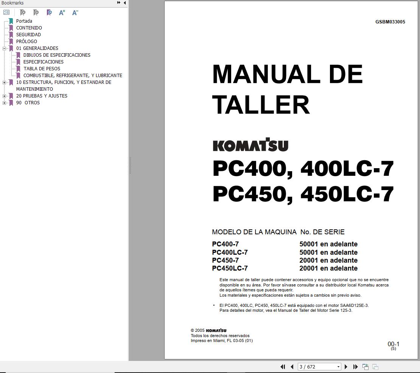Click document code GSBM033005

(390, 22)
